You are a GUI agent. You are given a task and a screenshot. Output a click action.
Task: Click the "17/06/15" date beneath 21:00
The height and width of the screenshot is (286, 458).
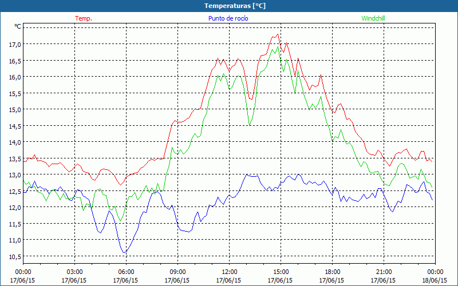pyautogui.click(x=383, y=280)
